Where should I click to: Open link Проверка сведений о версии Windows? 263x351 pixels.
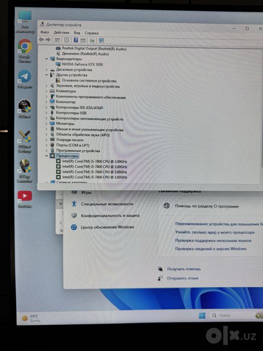[x=211, y=249]
